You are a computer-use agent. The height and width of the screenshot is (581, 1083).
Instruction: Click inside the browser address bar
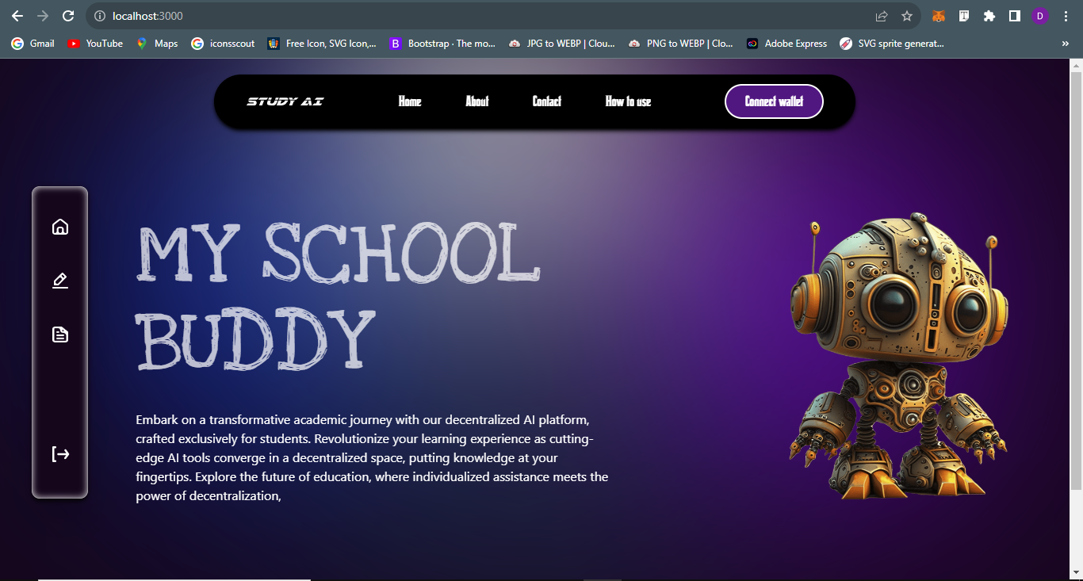point(317,16)
